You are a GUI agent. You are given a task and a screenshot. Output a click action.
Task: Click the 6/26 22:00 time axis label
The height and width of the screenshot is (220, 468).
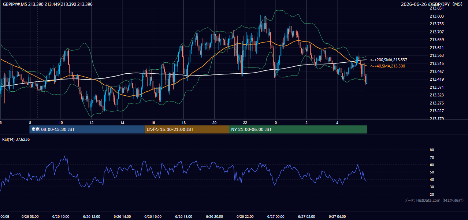coord(245,217)
